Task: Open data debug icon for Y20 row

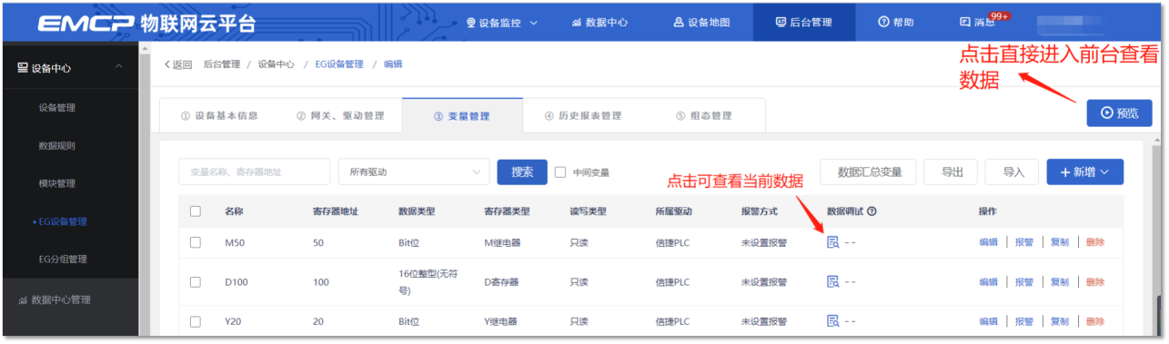Action: tap(832, 321)
